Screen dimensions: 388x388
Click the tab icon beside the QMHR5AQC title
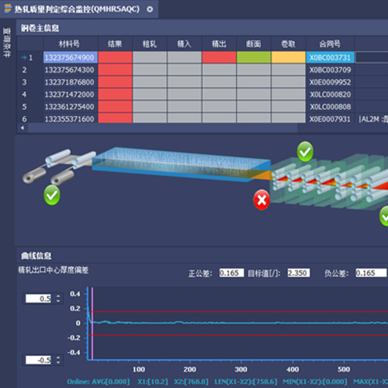(x=8, y=9)
